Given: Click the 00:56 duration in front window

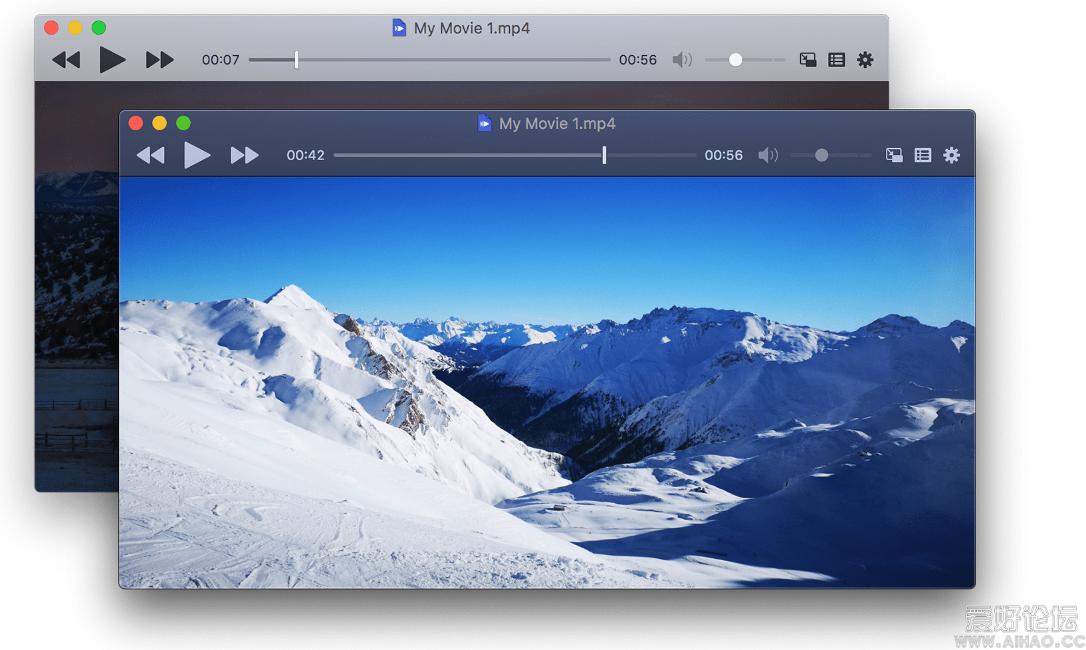Looking at the screenshot, I should (x=723, y=156).
